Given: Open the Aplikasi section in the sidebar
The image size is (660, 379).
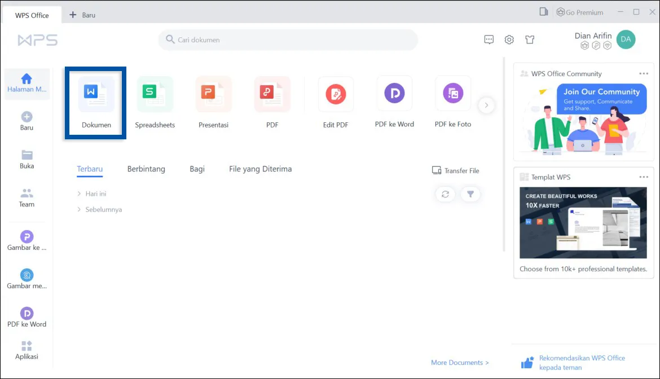Looking at the screenshot, I should tap(26, 348).
